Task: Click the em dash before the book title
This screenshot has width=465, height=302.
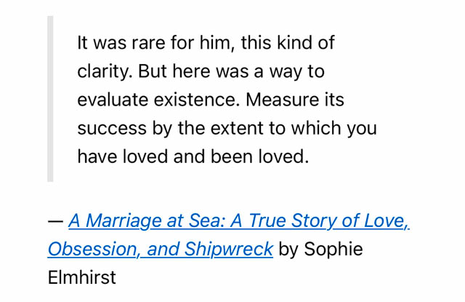Action: (55, 220)
